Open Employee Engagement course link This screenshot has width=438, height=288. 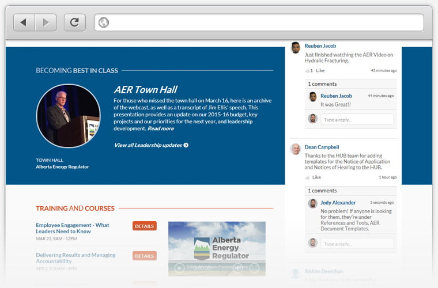pyautogui.click(x=73, y=228)
